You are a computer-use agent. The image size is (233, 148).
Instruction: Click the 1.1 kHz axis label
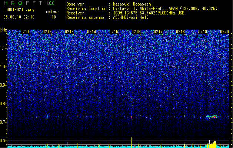pyautogui.click(x=3, y=48)
